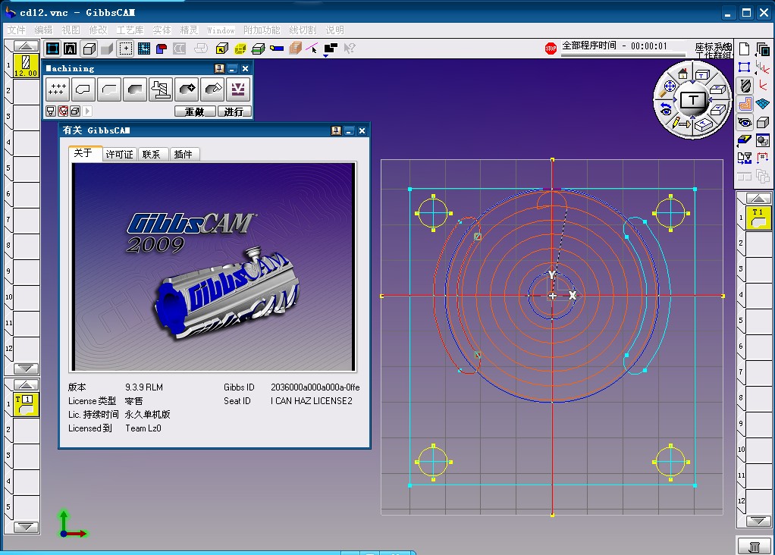Open the 线切割 menu
The image size is (775, 555).
point(303,30)
